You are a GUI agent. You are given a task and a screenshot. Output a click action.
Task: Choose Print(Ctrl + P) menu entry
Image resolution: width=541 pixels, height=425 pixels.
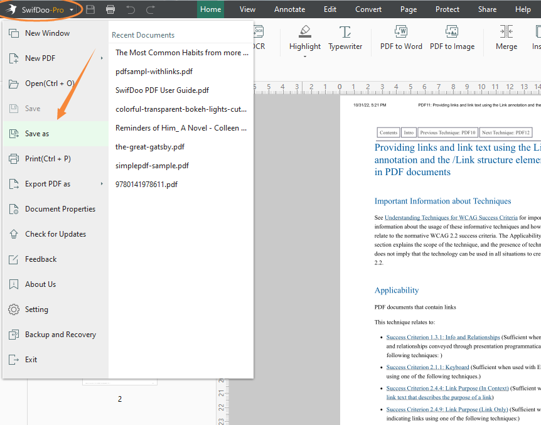[56, 159]
